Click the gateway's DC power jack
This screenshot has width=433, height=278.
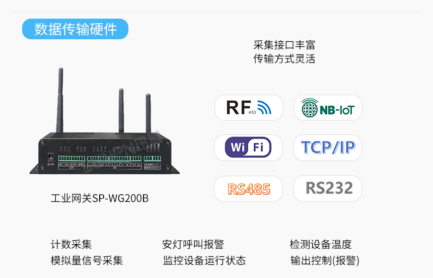click(x=51, y=158)
